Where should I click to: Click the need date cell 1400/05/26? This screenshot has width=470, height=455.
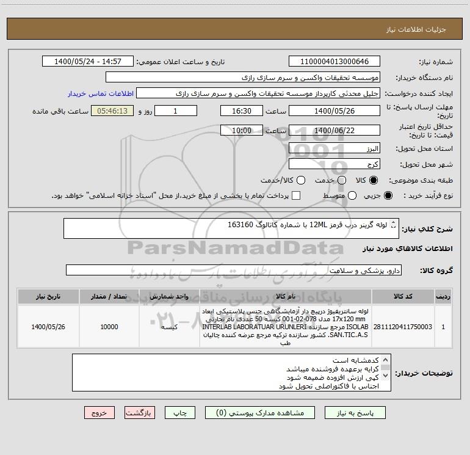click(x=48, y=327)
